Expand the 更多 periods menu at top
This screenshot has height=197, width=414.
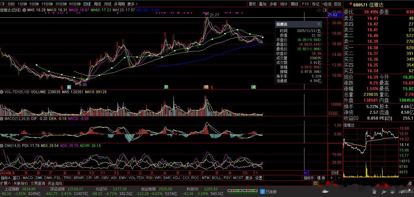tap(132, 4)
